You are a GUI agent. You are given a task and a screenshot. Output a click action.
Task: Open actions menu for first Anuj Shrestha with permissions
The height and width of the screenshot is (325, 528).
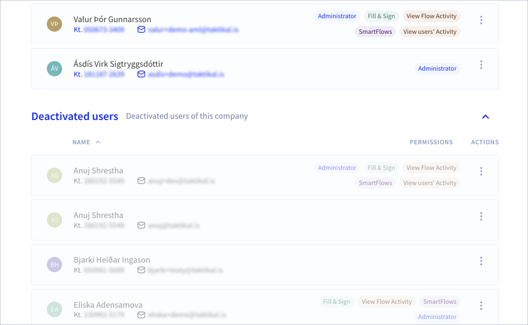pyautogui.click(x=481, y=171)
